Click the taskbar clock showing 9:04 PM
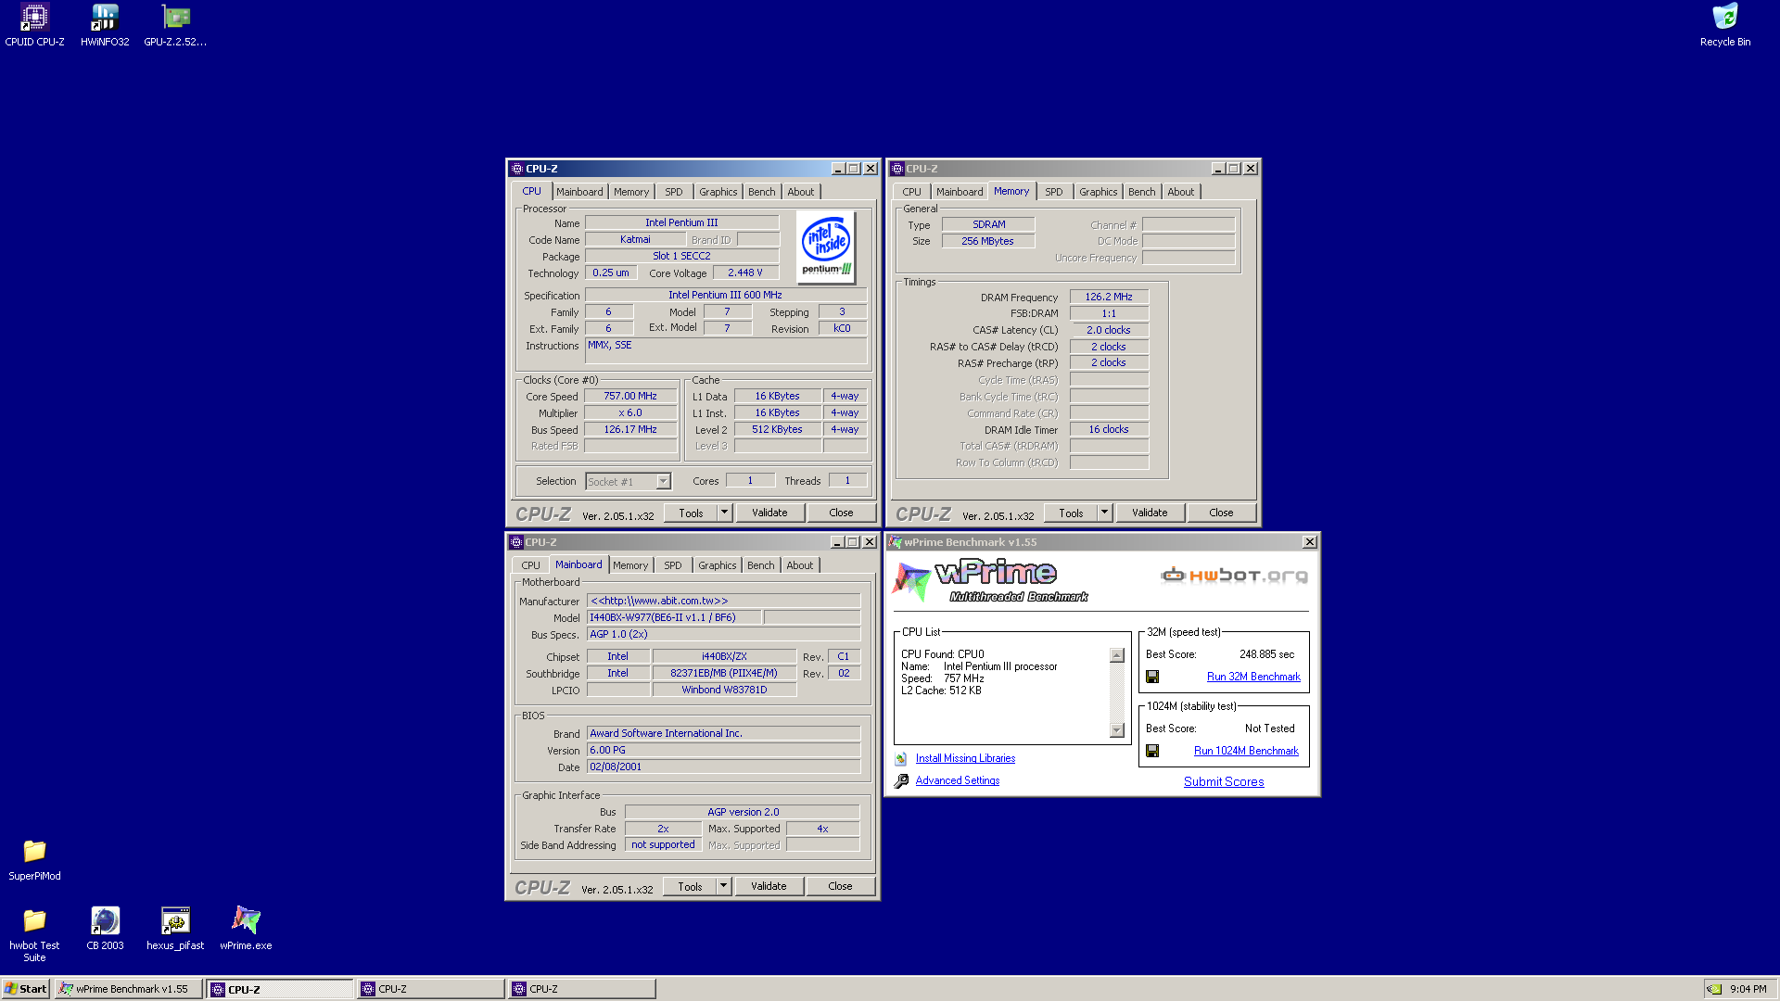 pyautogui.click(x=1748, y=989)
